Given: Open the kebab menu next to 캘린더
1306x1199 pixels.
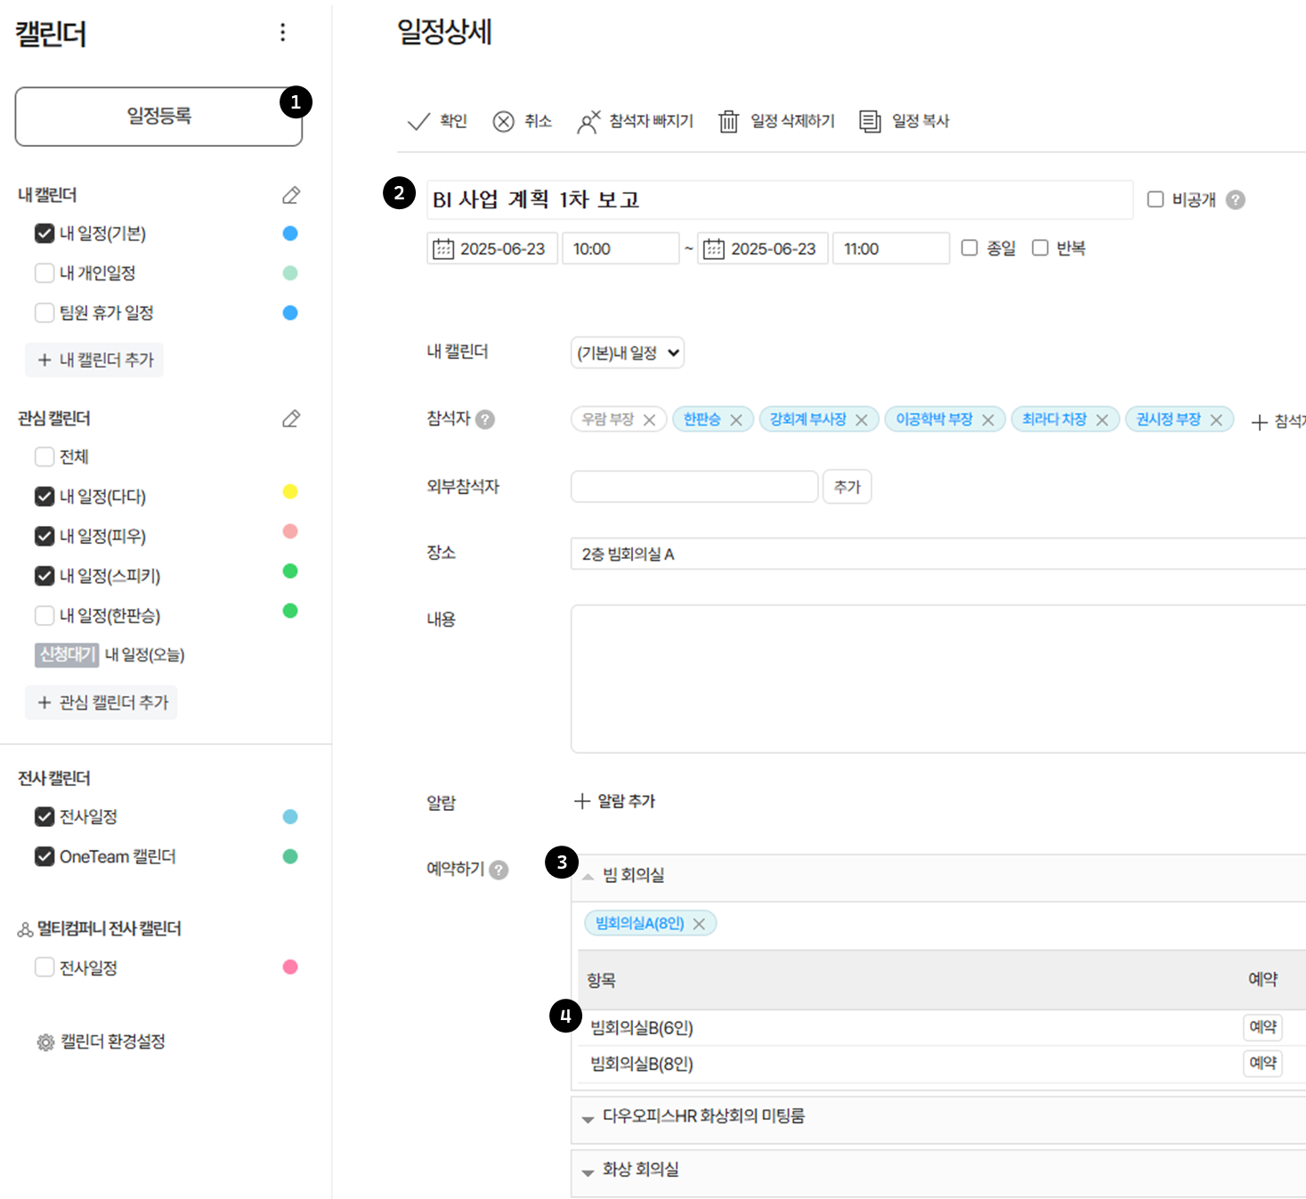Looking at the screenshot, I should click(283, 33).
